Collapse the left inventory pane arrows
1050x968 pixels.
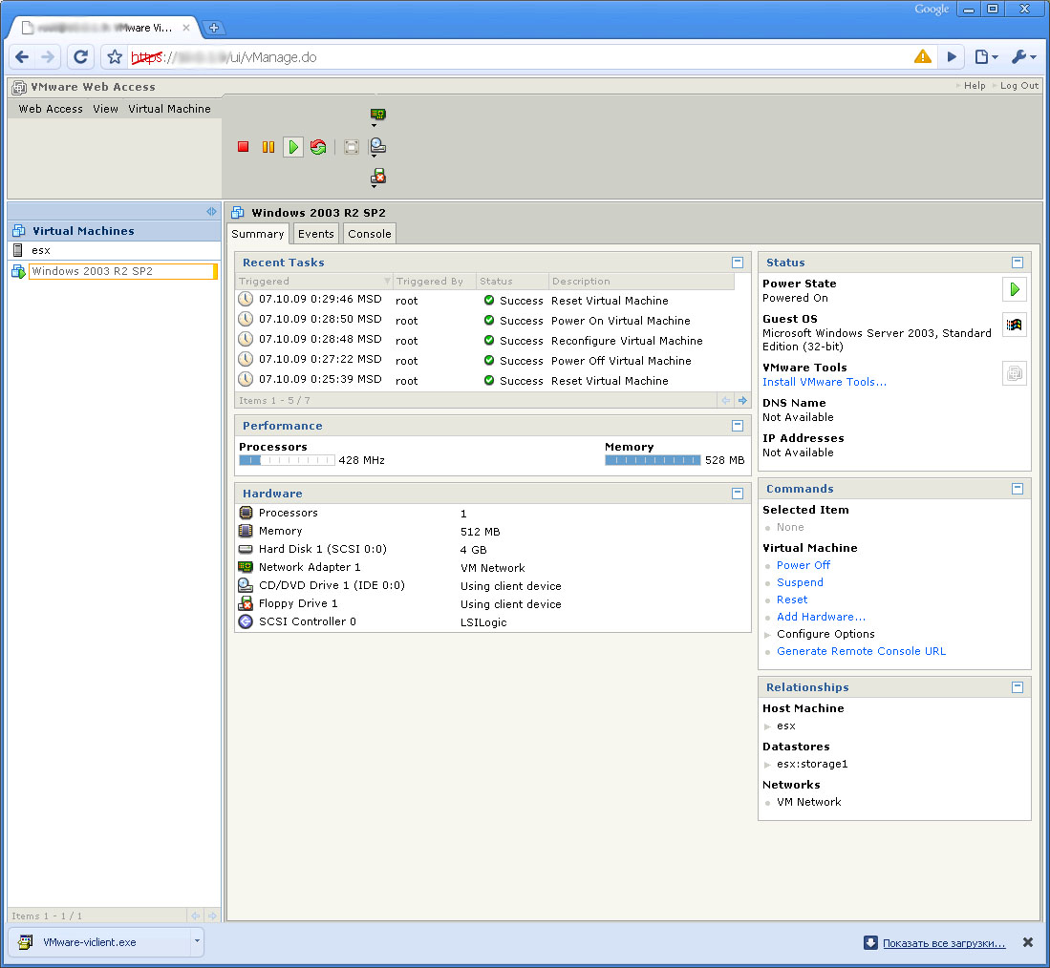211,211
